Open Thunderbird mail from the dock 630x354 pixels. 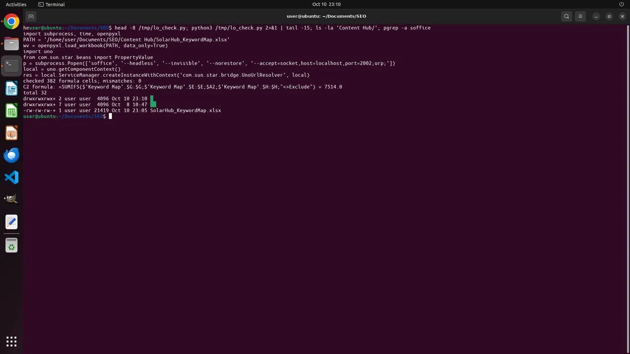(x=11, y=155)
